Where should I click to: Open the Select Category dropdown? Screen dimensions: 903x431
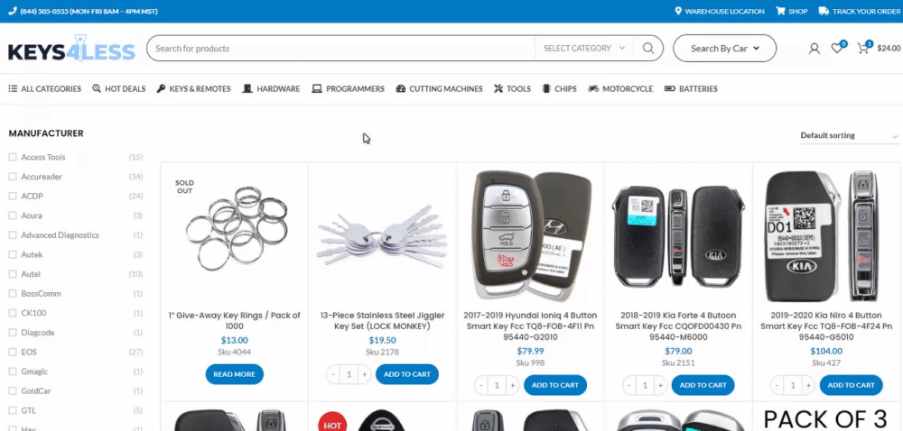(x=584, y=49)
